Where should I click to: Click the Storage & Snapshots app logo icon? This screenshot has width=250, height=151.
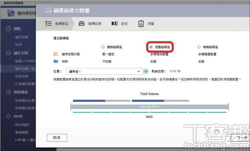11,13
